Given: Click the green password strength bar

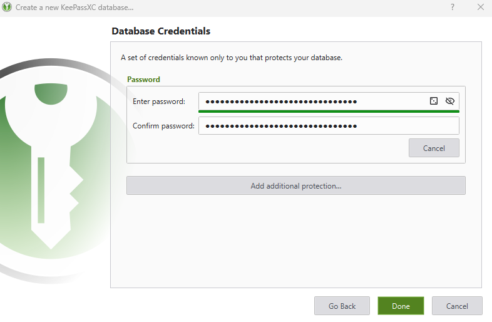Looking at the screenshot, I should 329,111.
